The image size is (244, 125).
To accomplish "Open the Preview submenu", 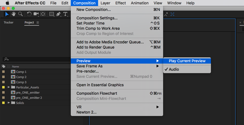I will [x=117, y=61].
